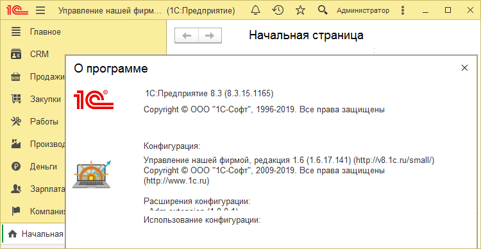Click the 1996-2019 copyright line
This screenshot has width=481, height=249.
tap(264, 109)
